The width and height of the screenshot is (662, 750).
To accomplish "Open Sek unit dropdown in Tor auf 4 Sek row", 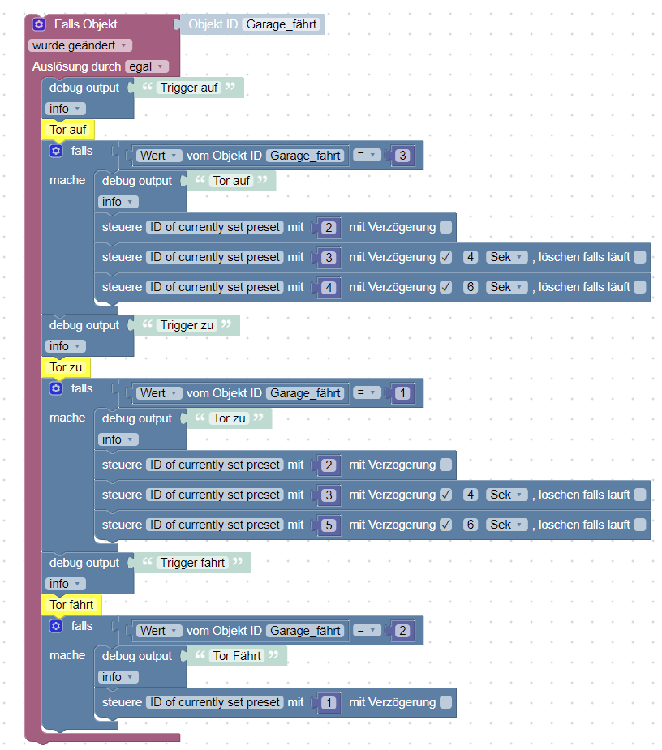I will (x=507, y=257).
